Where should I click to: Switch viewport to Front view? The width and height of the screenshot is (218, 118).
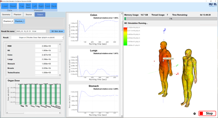[47, 6]
